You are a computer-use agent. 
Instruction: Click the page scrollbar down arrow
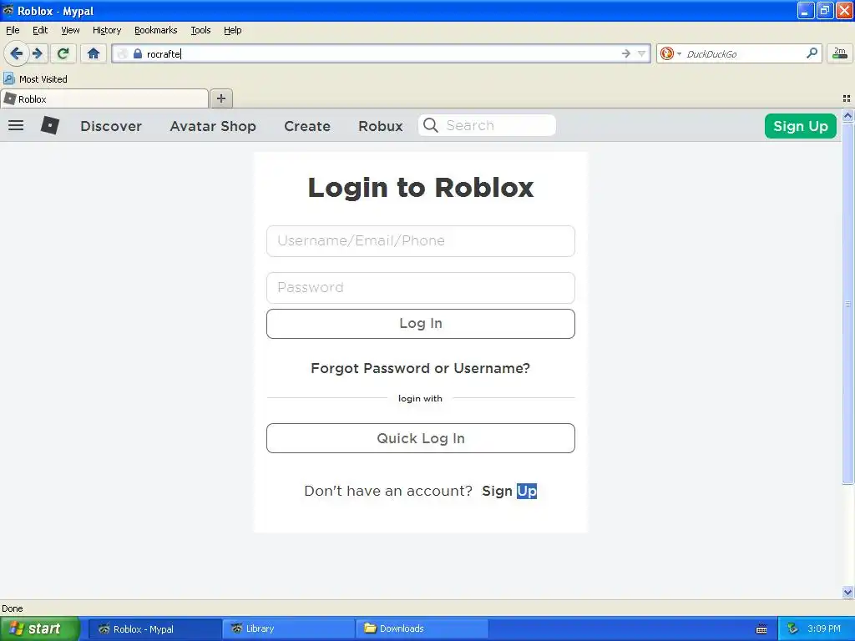coord(847,592)
